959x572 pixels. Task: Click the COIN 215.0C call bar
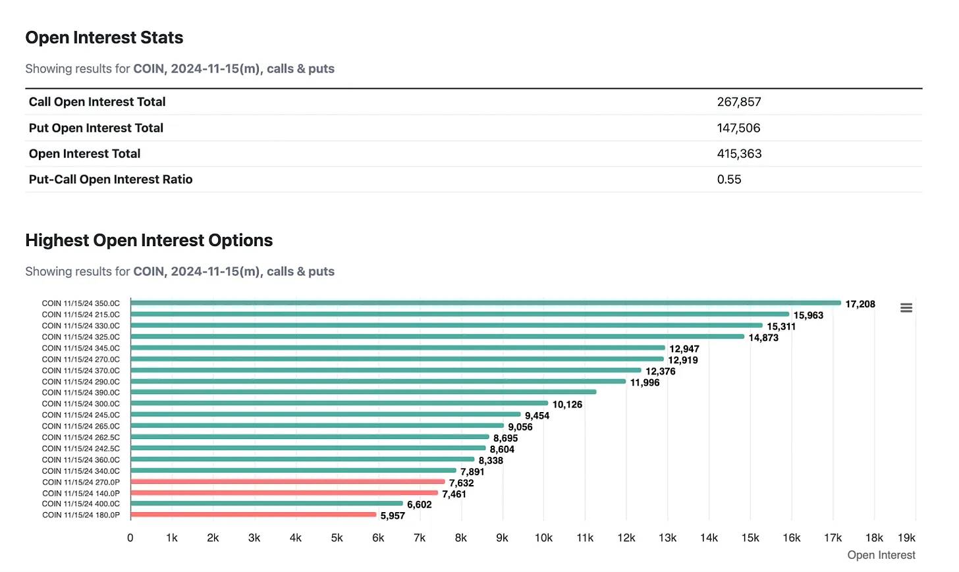click(460, 315)
